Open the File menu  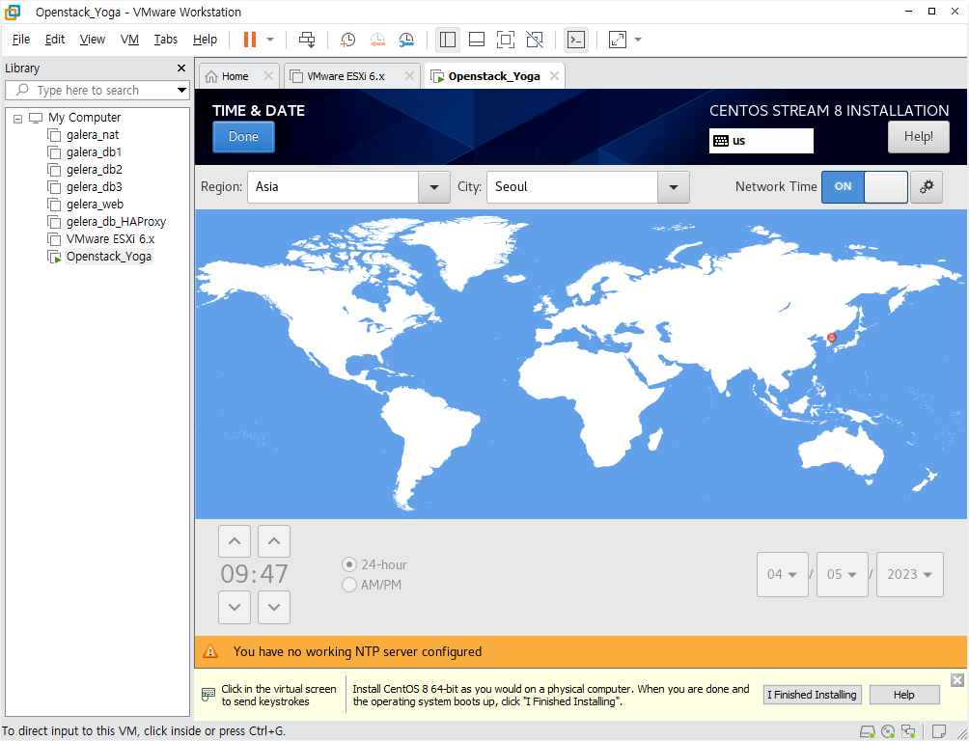pos(21,40)
